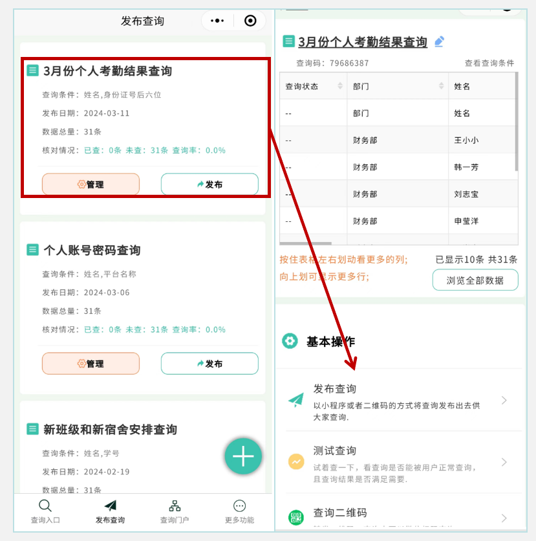The image size is (536, 541).
Task: Open the 更多功能 bottom tab
Action: coord(240,512)
